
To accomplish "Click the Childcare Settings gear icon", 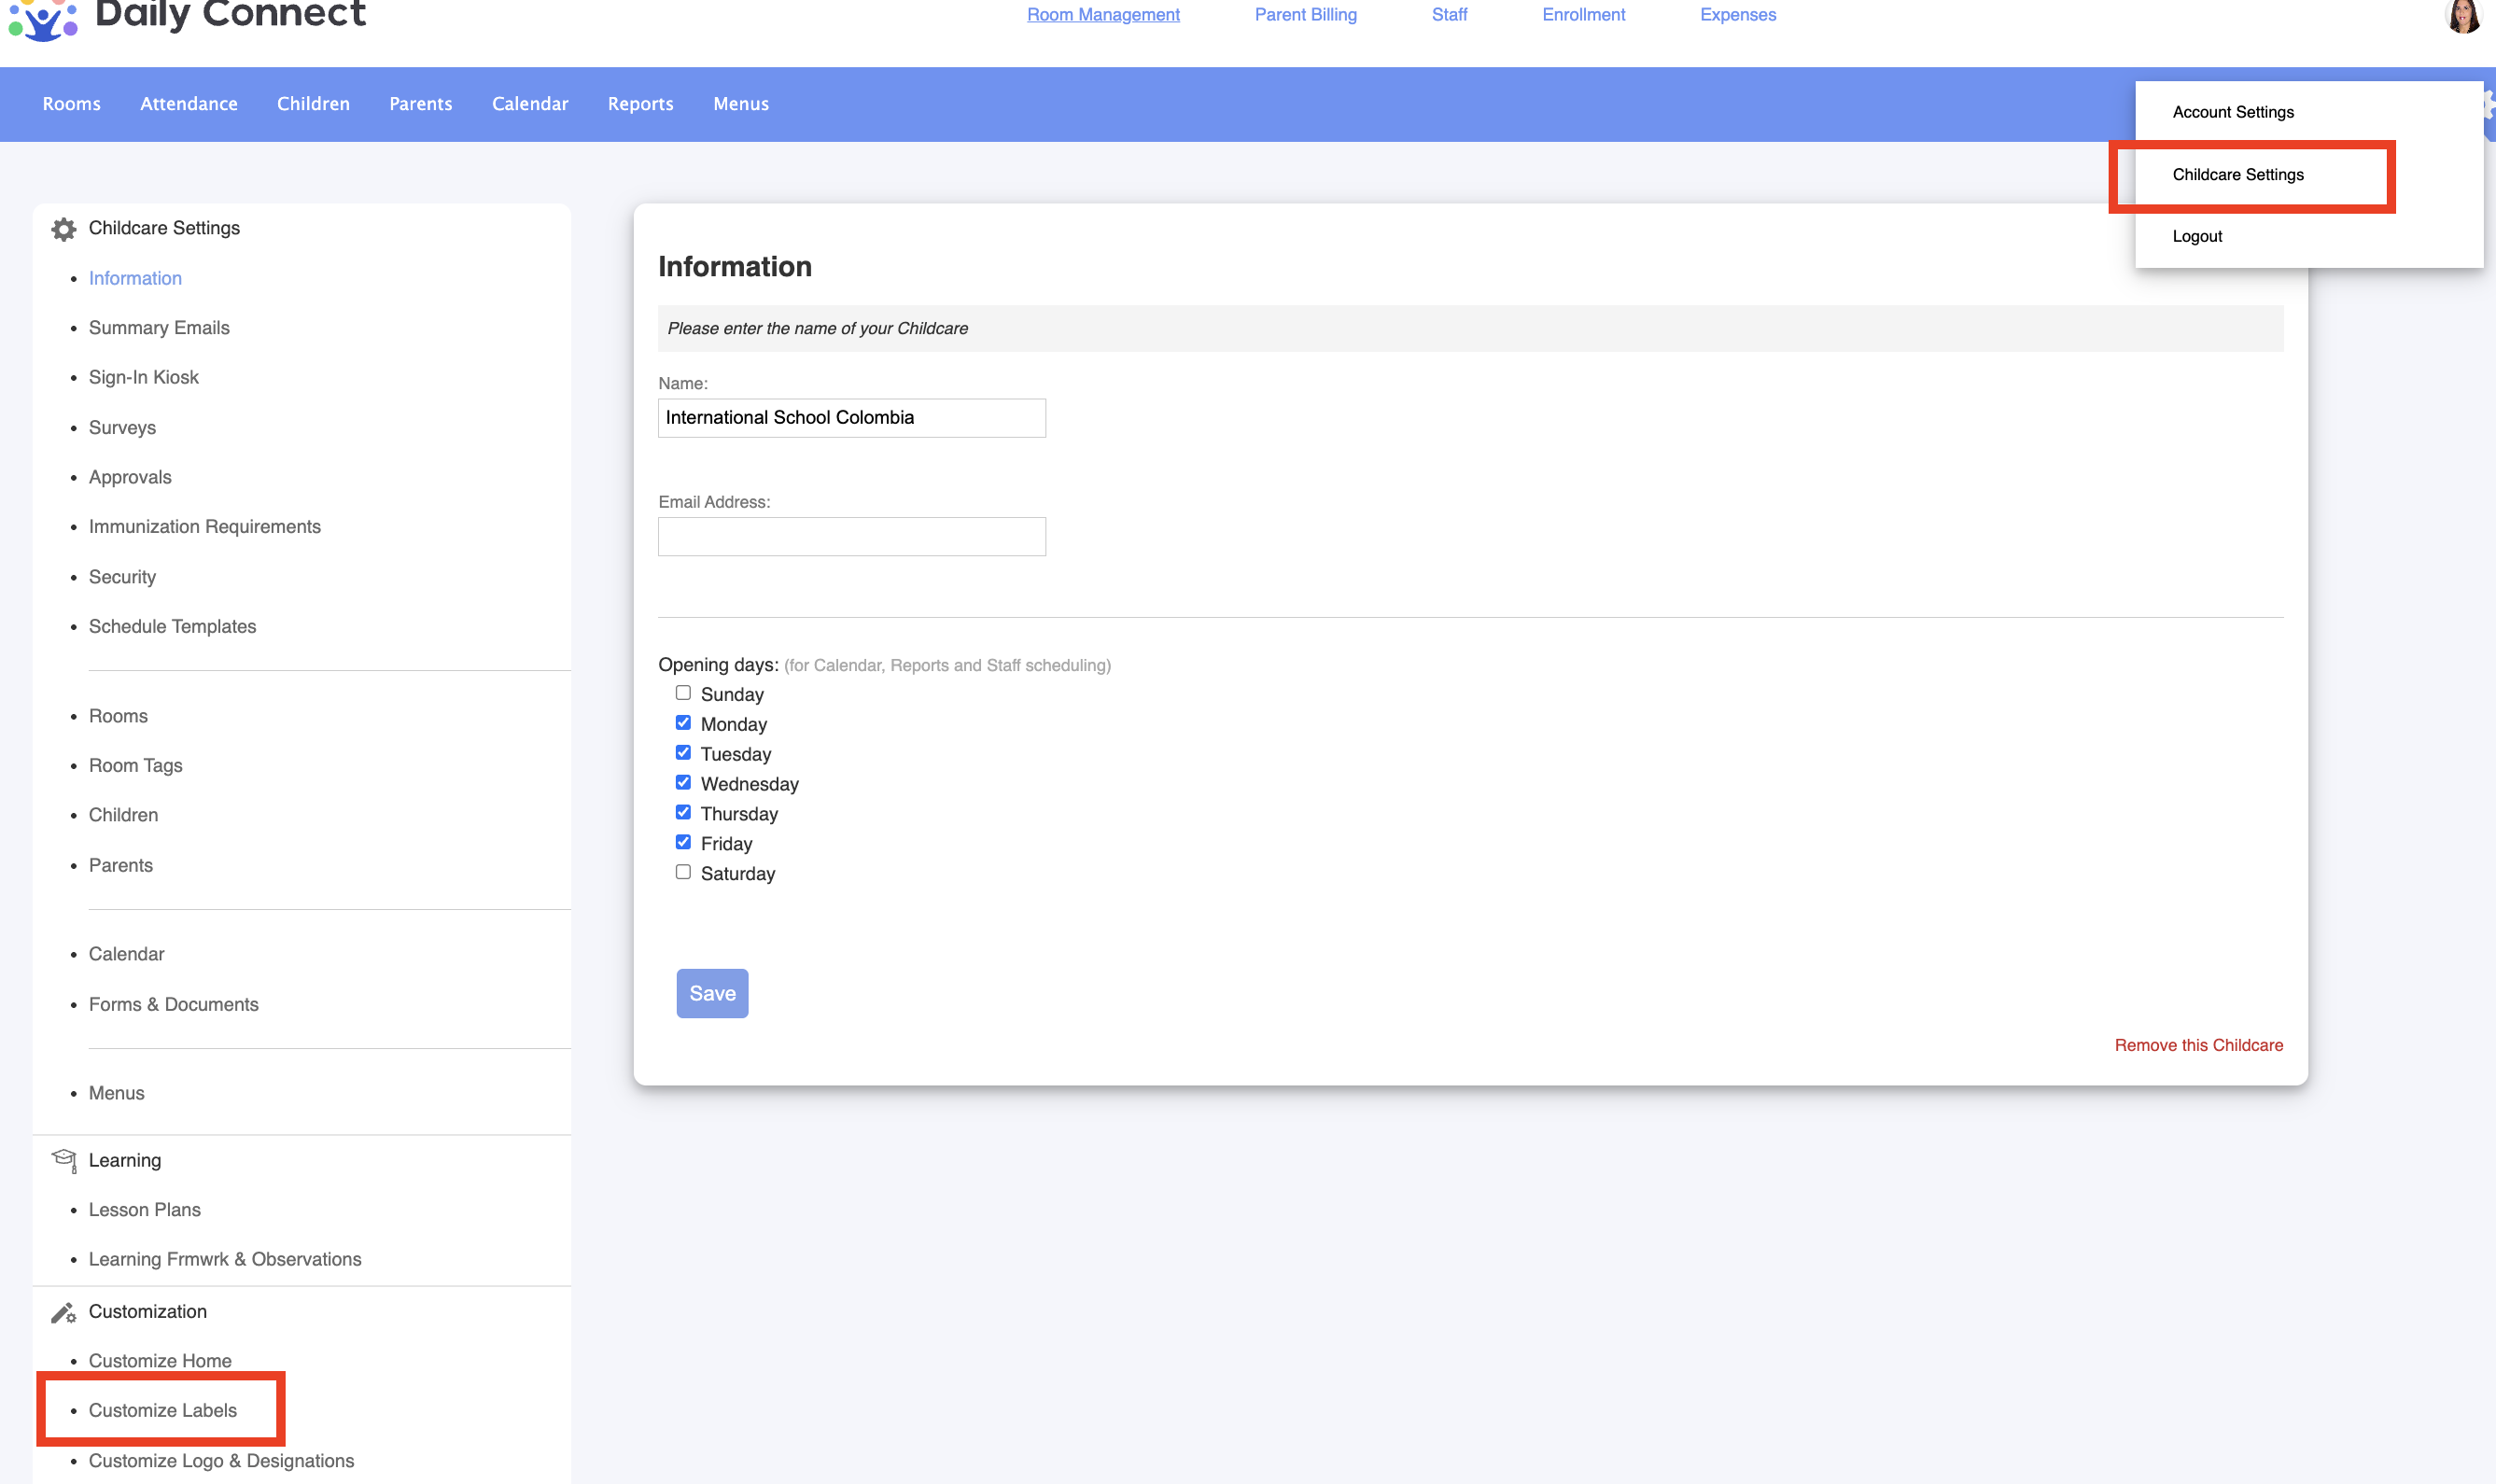I will (64, 229).
